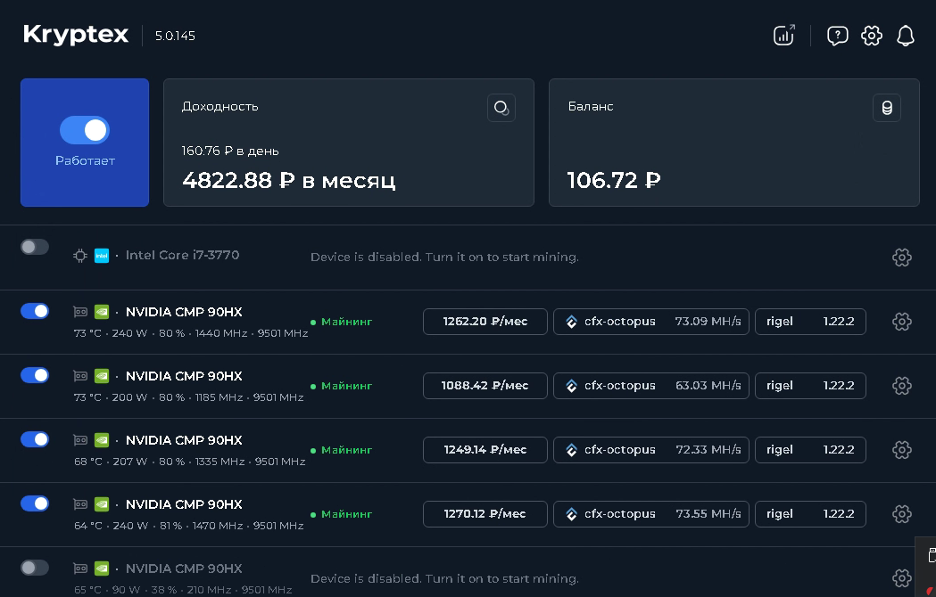Screen dimensions: 936x597
Task: Toggle the main Работает mining switch
Action: tap(84, 130)
